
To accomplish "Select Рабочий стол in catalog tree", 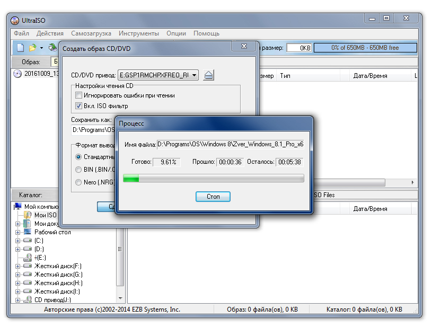I will (x=52, y=232).
